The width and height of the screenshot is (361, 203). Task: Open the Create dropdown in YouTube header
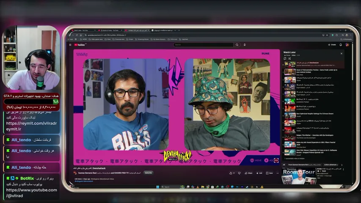point(332,45)
